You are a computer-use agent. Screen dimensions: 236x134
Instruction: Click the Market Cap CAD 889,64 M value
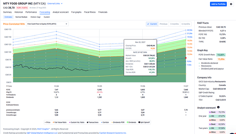[x=219, y=89]
